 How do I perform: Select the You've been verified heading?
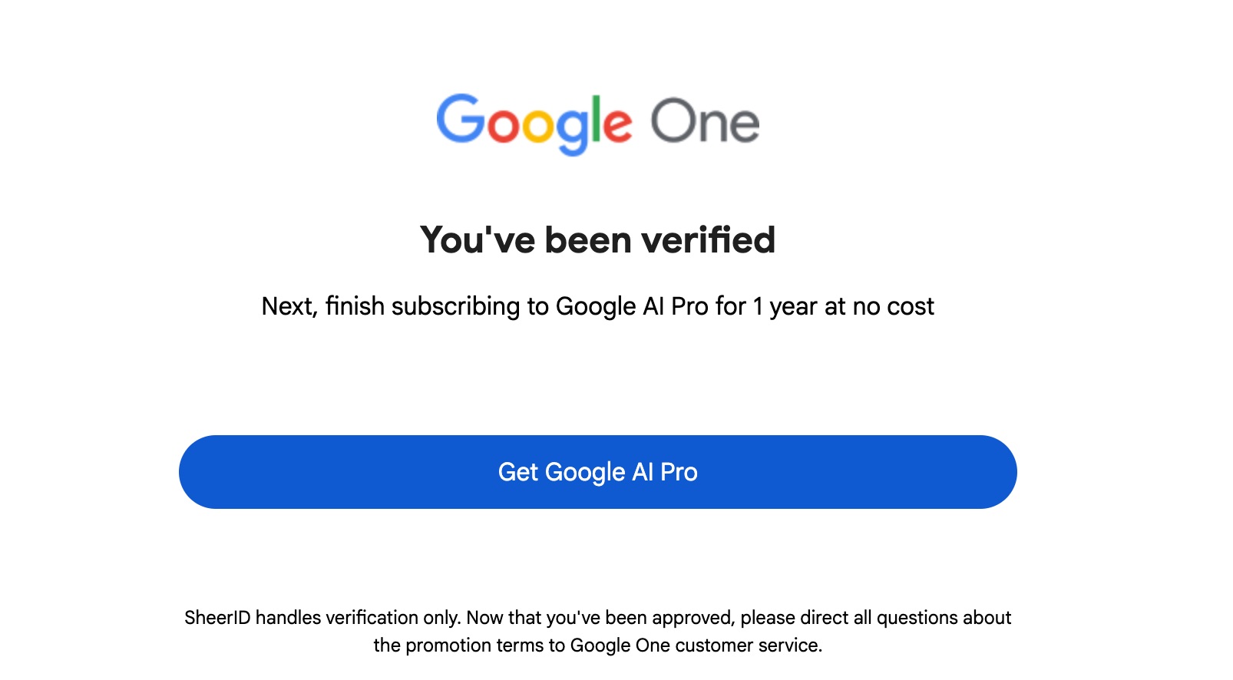click(598, 239)
